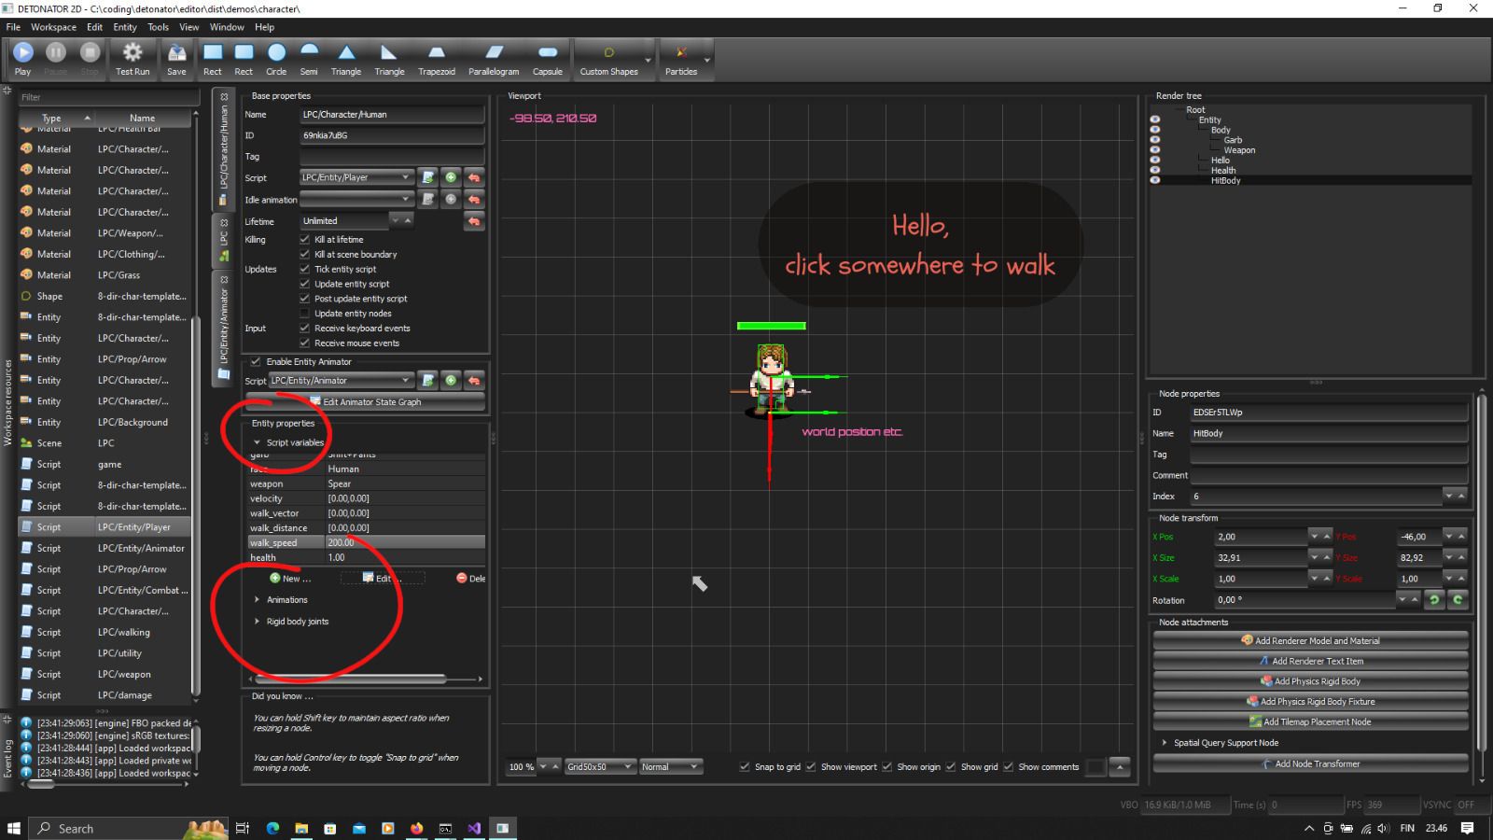Click Add Renderer Text Item button
Image resolution: width=1493 pixels, height=840 pixels.
[1310, 661]
